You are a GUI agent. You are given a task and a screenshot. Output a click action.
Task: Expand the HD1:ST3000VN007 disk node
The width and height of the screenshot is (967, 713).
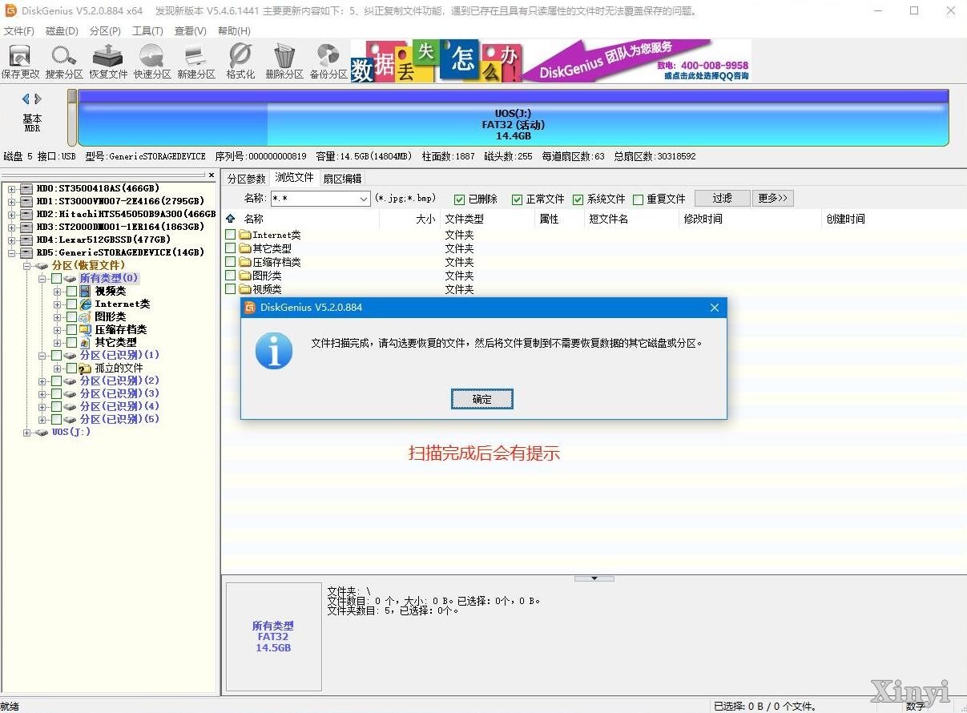pos(12,201)
